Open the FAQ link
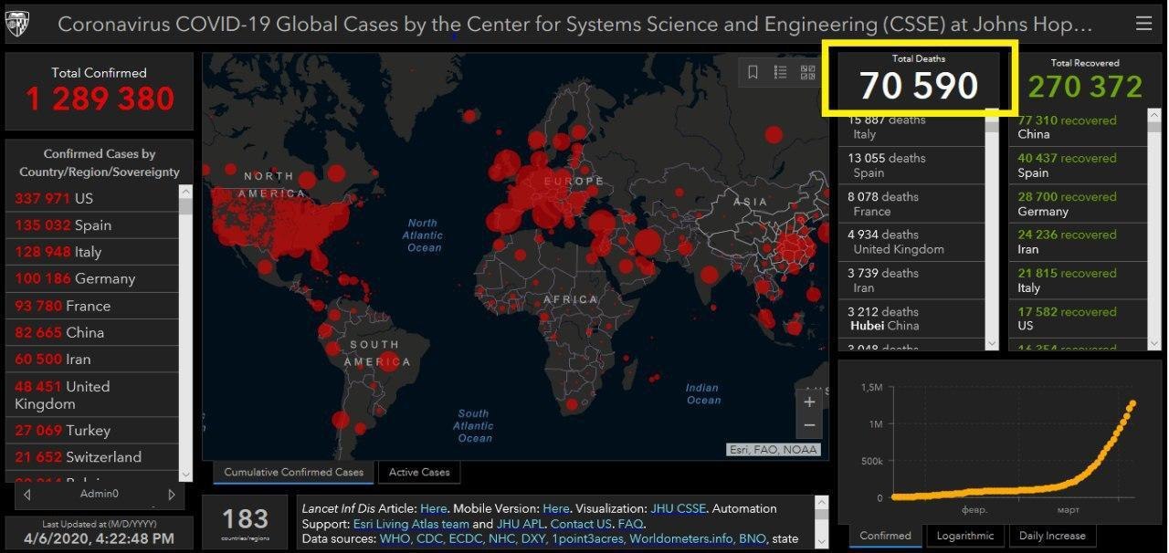The height and width of the screenshot is (553, 1169). click(630, 524)
